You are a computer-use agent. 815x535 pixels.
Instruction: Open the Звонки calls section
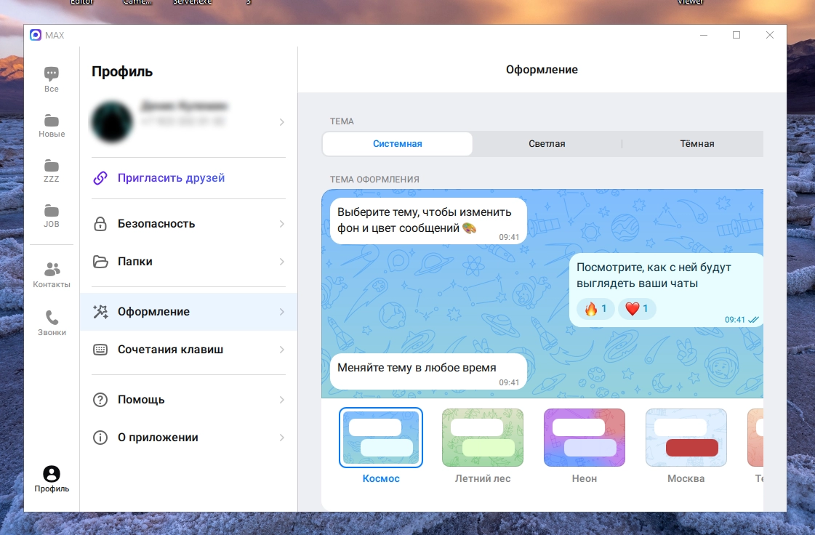52,323
